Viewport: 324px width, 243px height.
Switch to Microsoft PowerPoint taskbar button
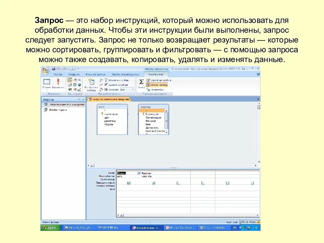180,228
